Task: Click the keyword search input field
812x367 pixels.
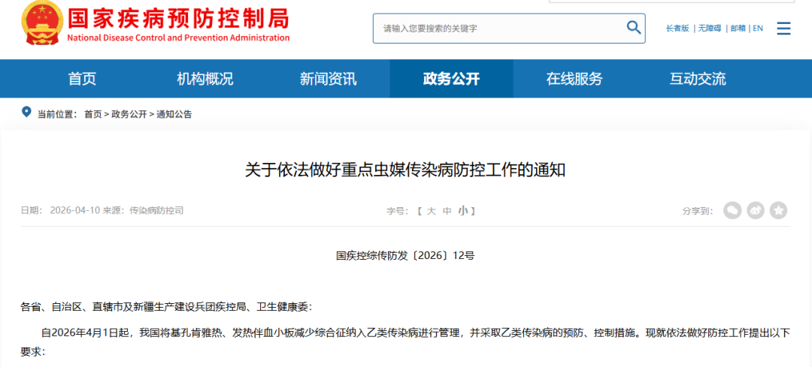Action: [500, 29]
